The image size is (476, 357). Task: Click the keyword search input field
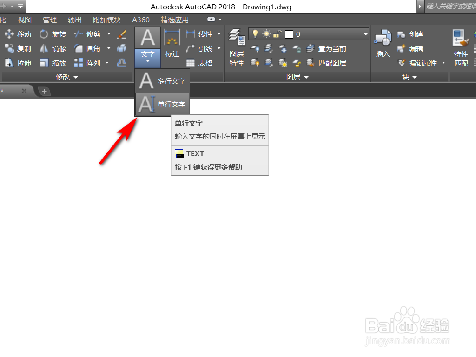[450, 6]
